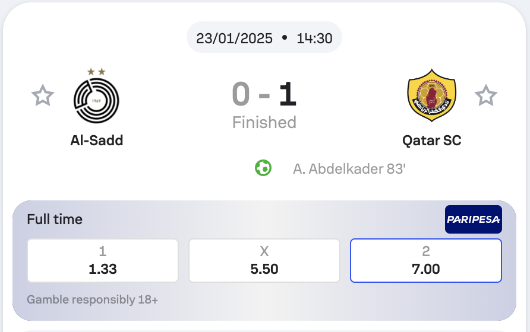The height and width of the screenshot is (332, 530).
Task: Click the kick-off time 14:30
Action: (x=314, y=38)
